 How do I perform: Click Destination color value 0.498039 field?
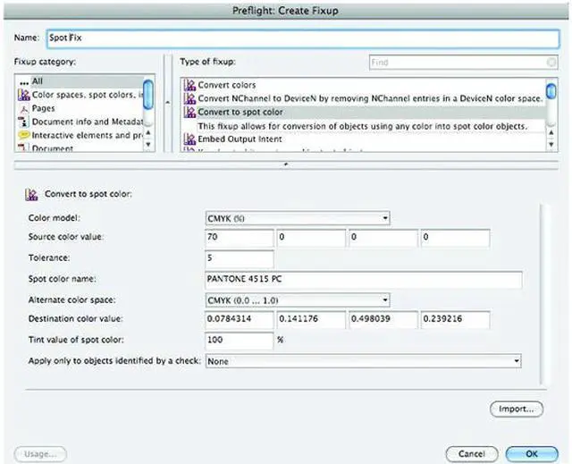click(x=383, y=319)
